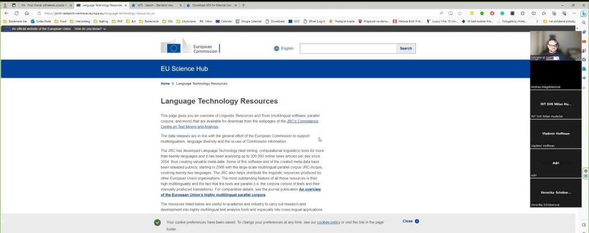Open JRC's Competence Centre on Text Mining link

coord(240,124)
